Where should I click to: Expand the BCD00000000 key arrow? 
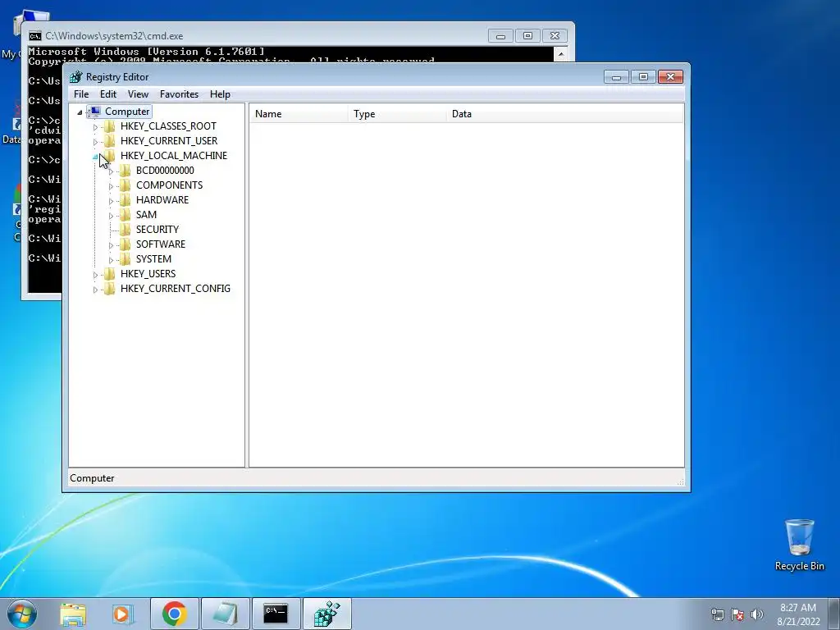point(111,171)
